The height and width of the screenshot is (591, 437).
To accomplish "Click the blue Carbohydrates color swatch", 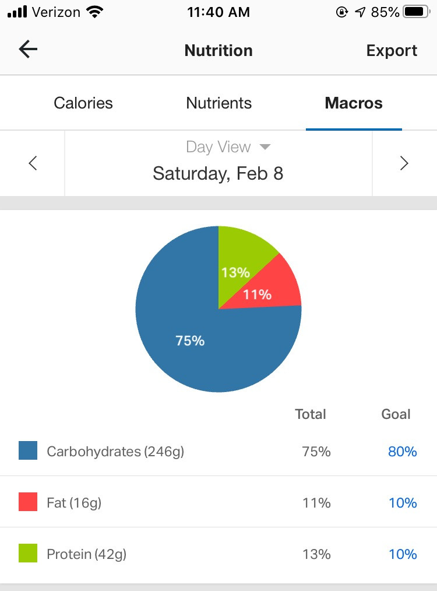I will pyautogui.click(x=28, y=450).
